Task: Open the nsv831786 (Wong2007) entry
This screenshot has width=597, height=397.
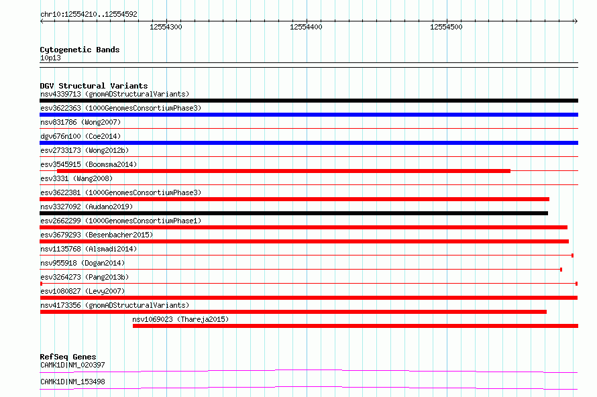Action: [x=80, y=122]
